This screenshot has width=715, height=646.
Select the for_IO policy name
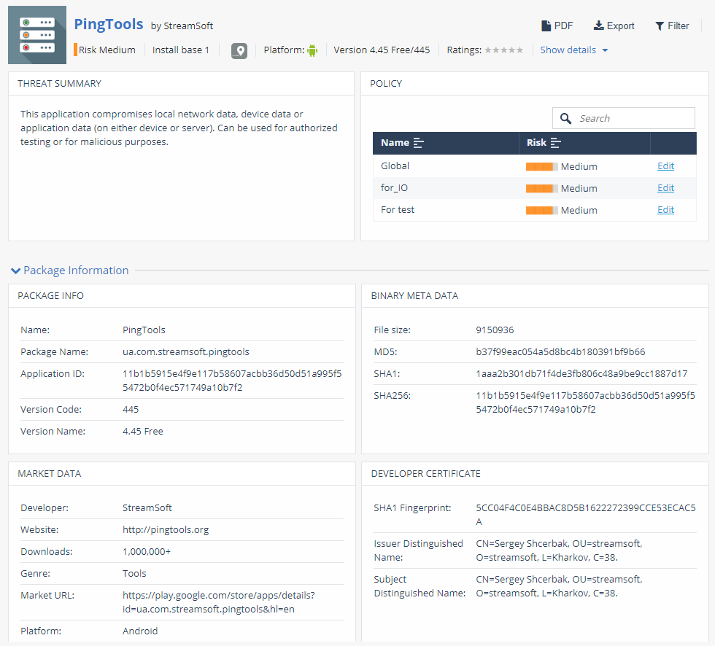[x=394, y=188]
